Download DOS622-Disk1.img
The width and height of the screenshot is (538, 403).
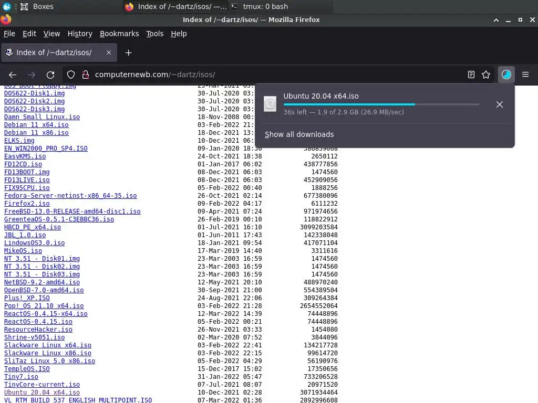click(34, 93)
